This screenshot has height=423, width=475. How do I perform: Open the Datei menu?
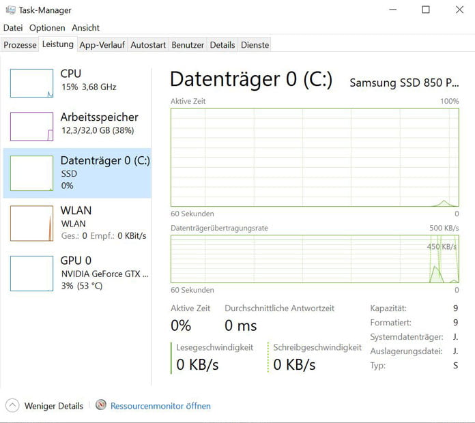pos(13,28)
